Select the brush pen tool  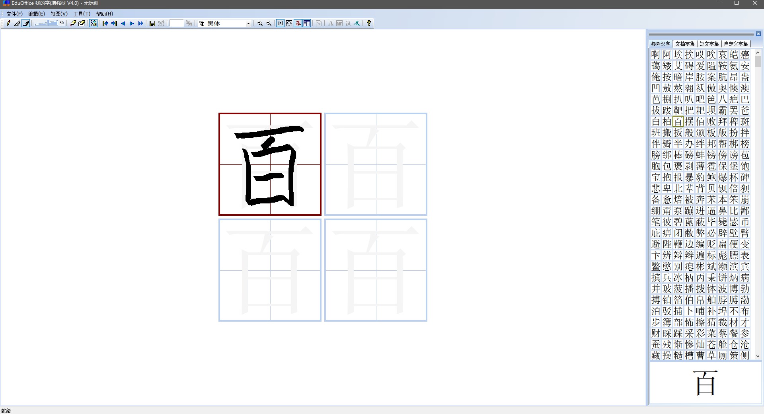[26, 23]
